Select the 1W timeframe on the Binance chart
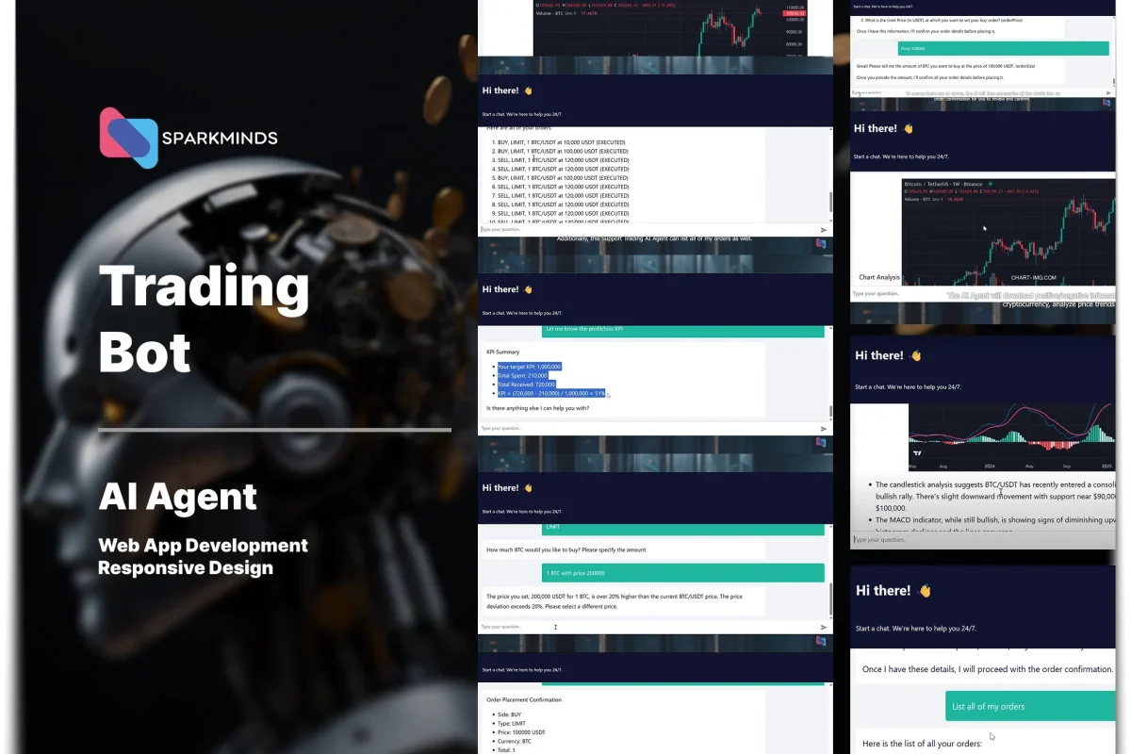 [x=955, y=184]
